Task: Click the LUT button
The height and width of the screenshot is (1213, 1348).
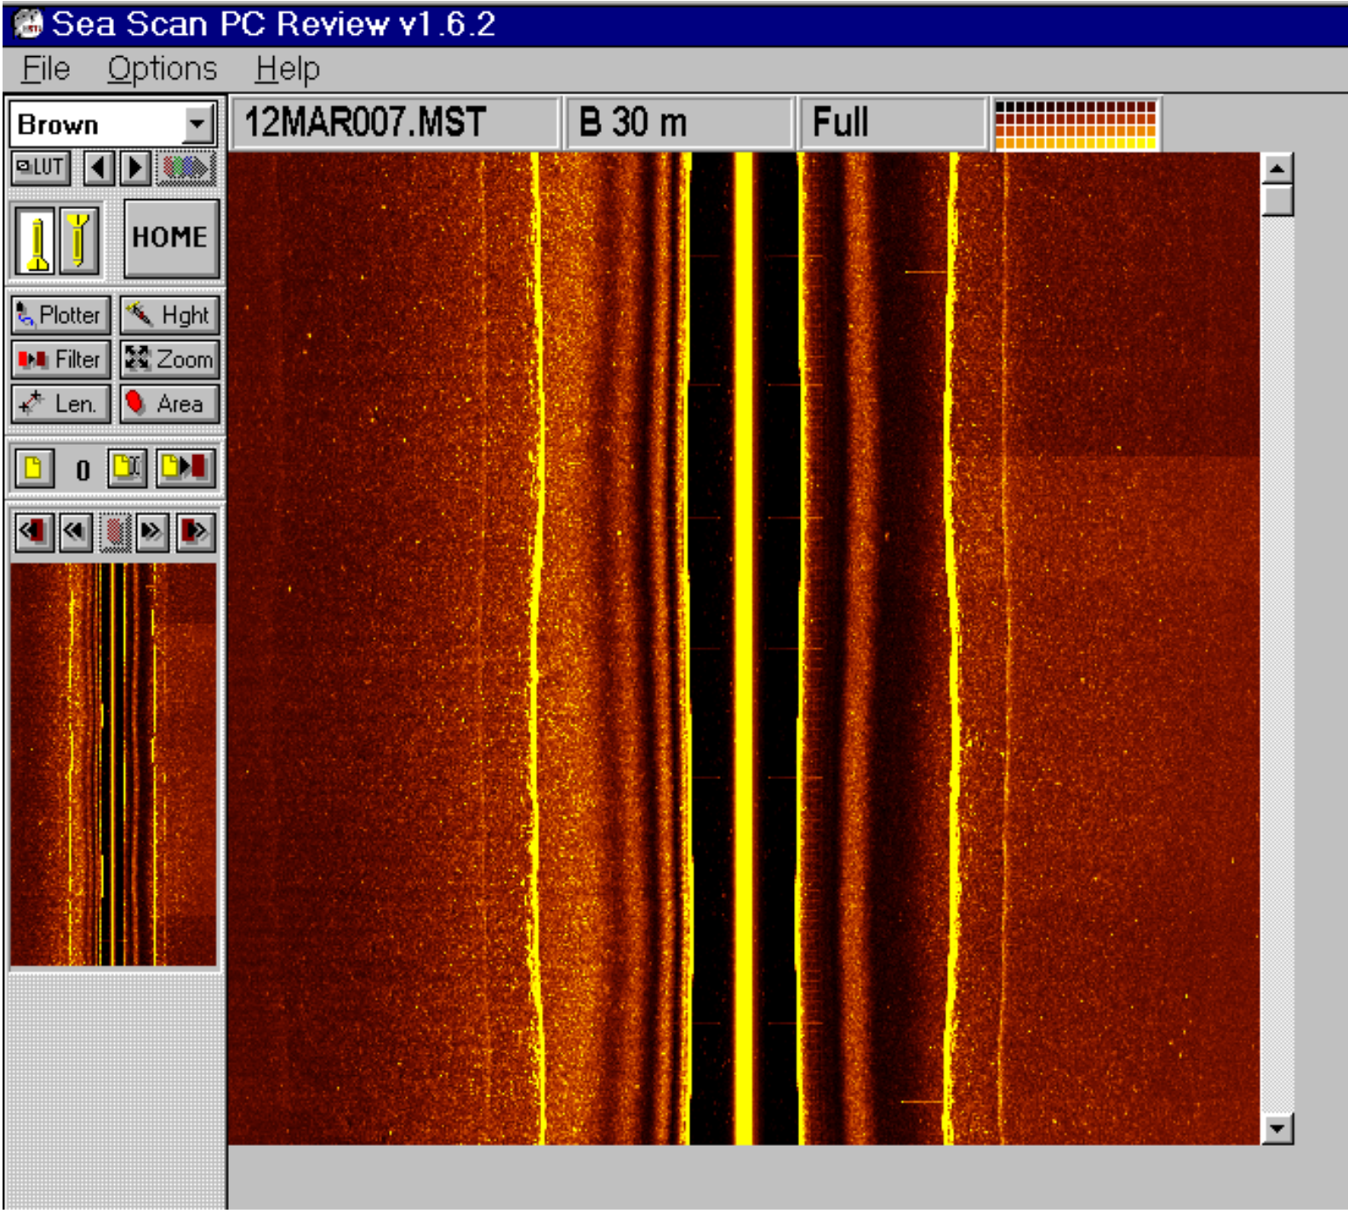Action: click(x=41, y=168)
